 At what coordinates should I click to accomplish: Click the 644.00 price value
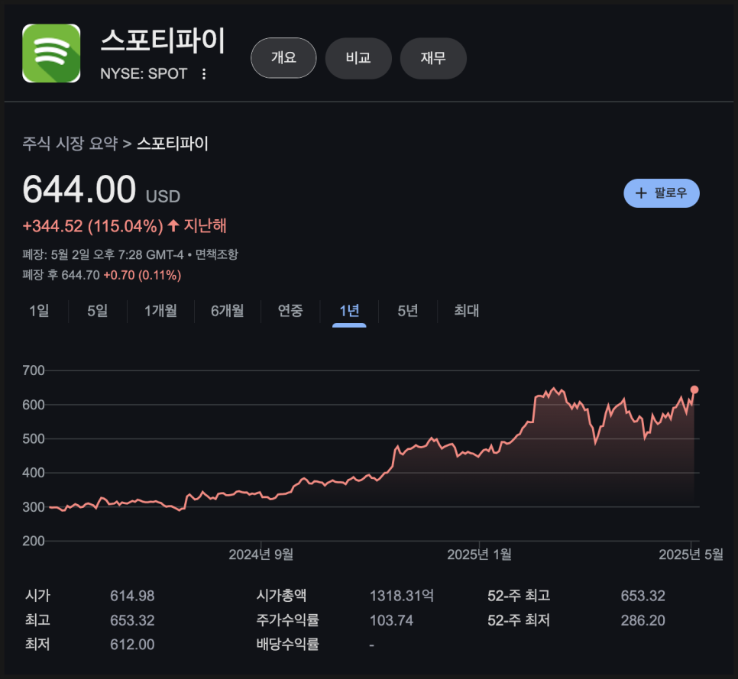coord(79,189)
